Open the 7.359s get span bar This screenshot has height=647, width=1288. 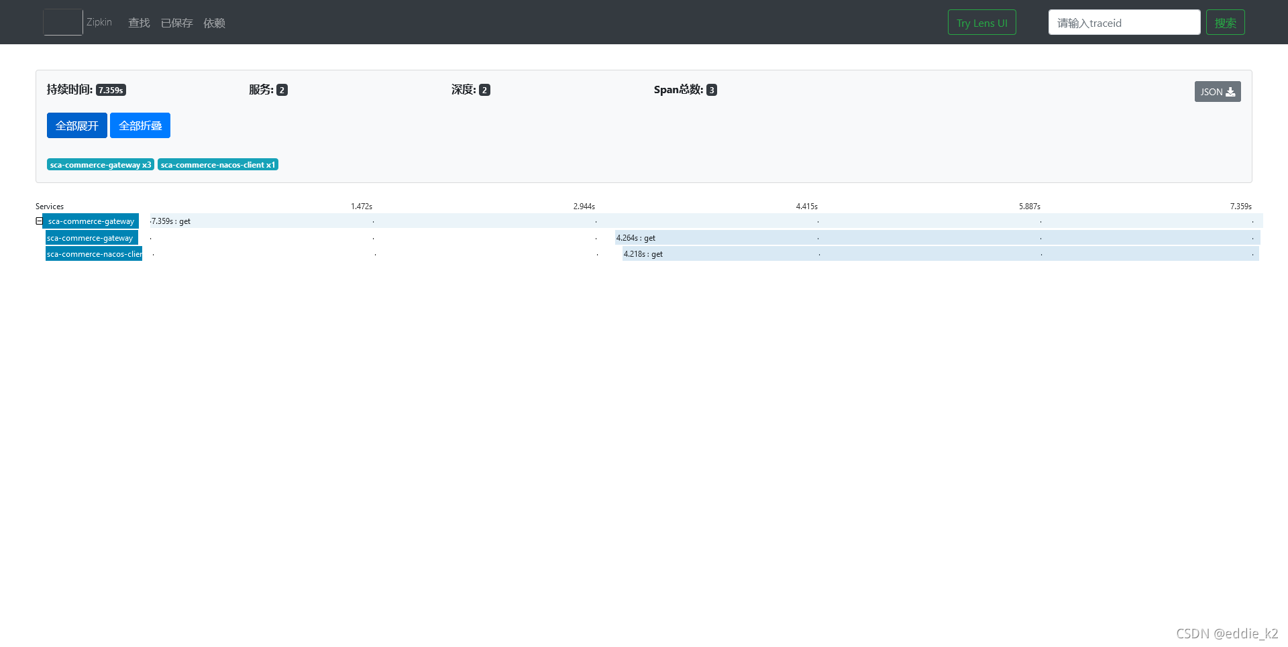[706, 221]
